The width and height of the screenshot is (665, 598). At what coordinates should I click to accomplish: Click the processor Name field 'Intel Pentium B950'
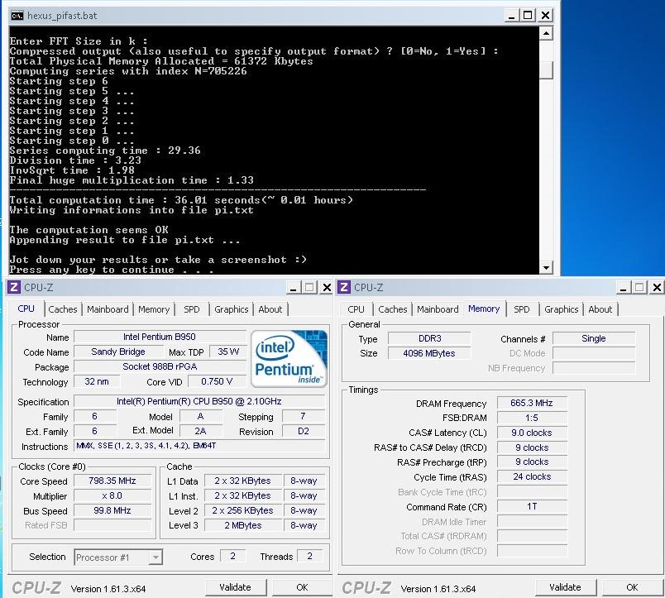tap(160, 337)
